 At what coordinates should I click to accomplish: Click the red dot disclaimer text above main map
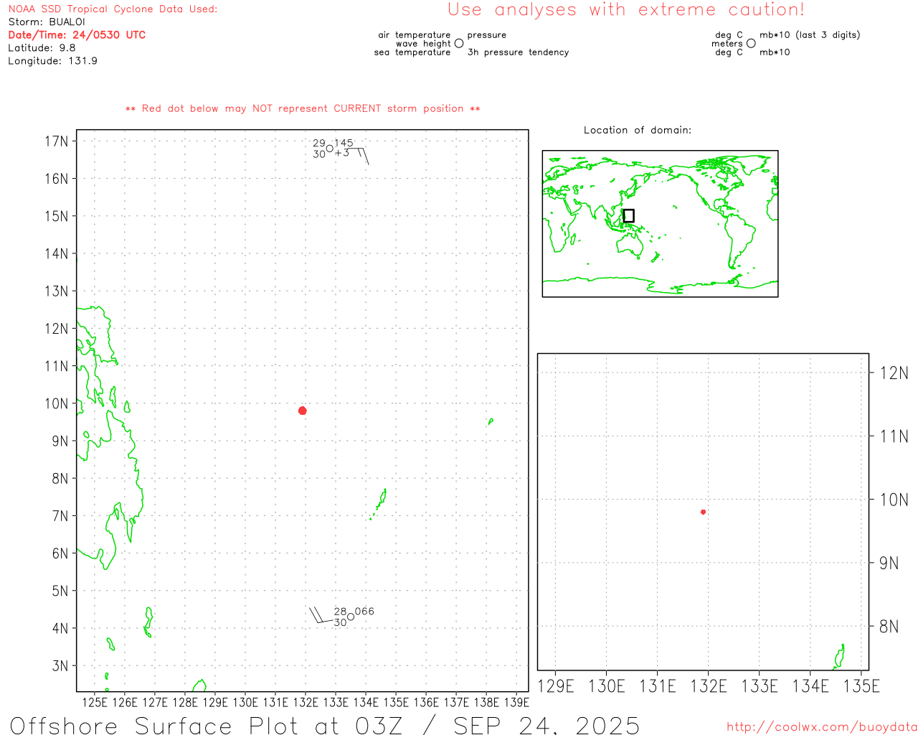pyautogui.click(x=303, y=109)
